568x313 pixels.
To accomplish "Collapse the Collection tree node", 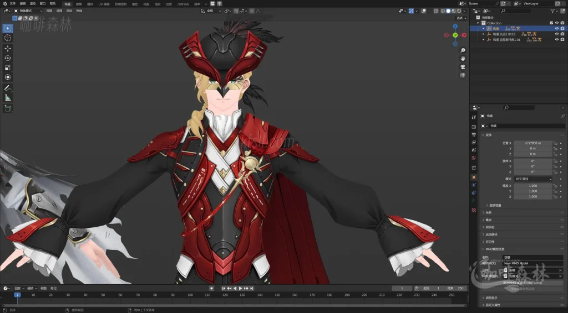I will click(x=478, y=23).
